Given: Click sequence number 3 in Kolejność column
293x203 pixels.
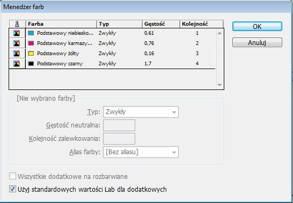Looking at the screenshot, I should (x=197, y=54).
